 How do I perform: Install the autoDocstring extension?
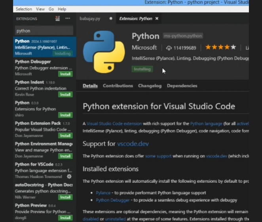(65, 197)
